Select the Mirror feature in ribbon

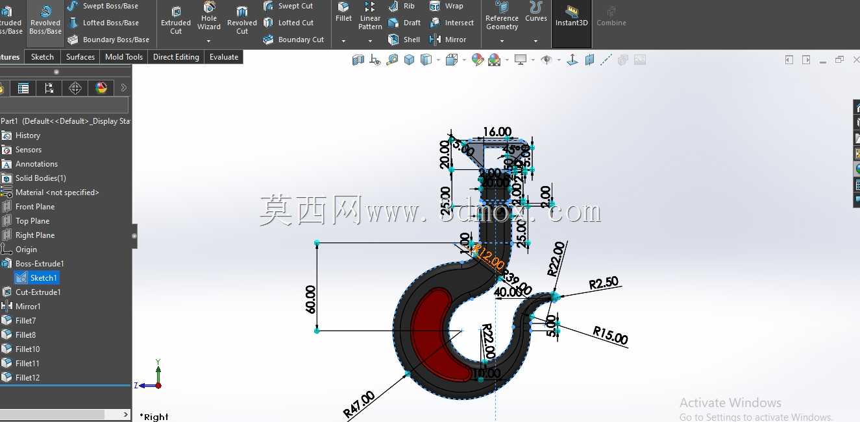point(448,40)
